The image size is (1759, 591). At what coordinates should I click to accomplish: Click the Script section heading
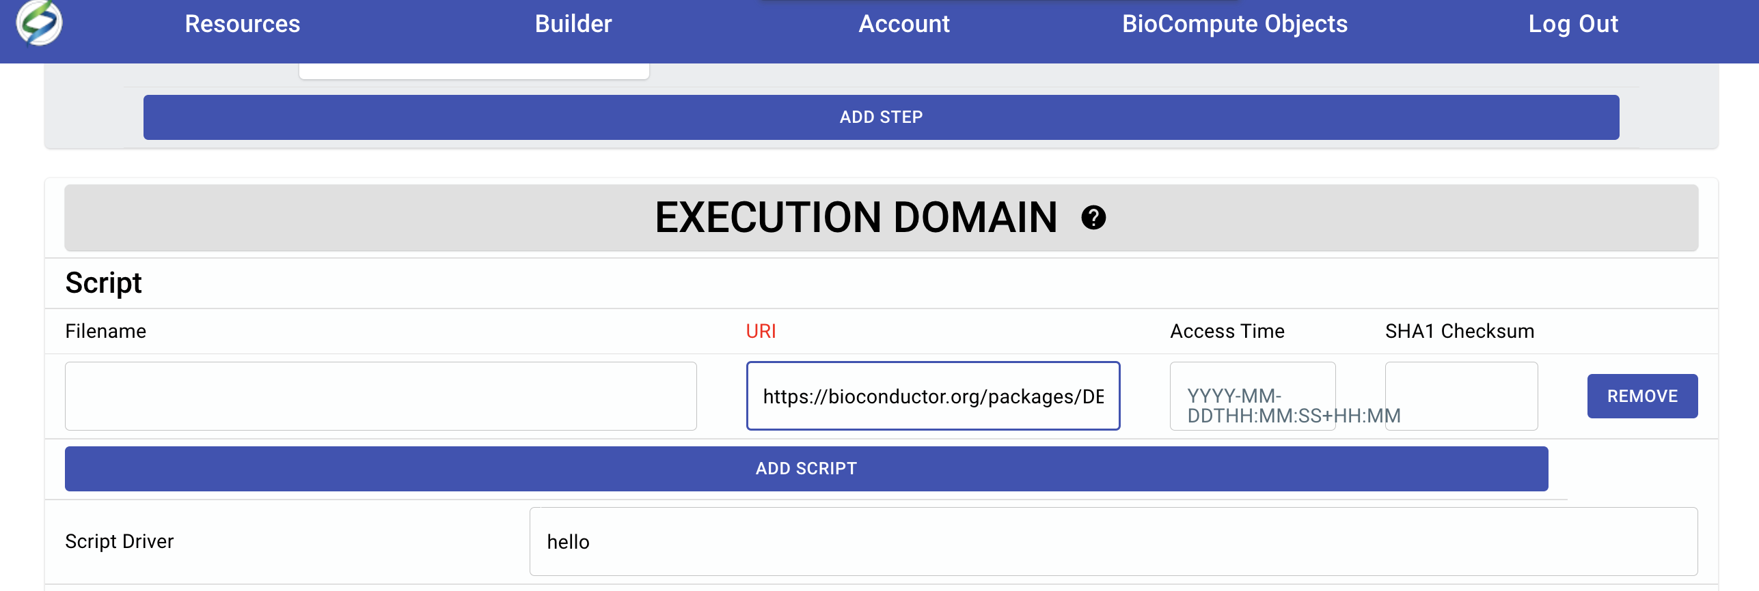click(103, 283)
